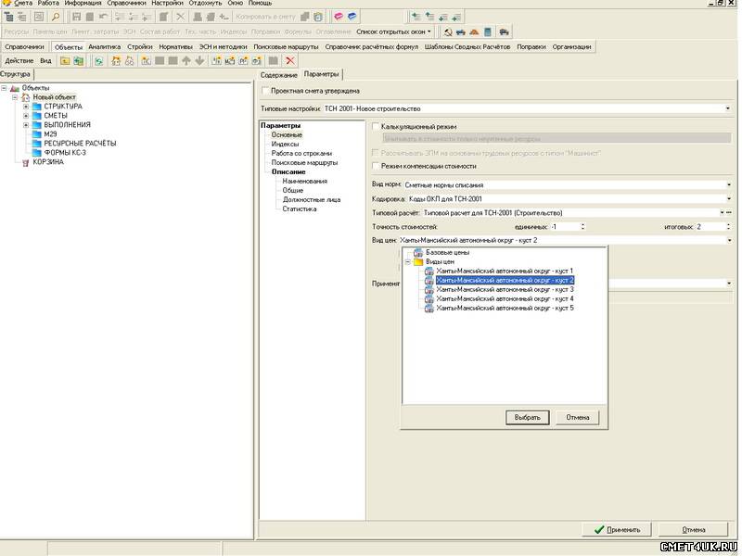The height and width of the screenshot is (556, 742).
Task: Click the hammer and sickle toolbar icon
Action: click(448, 32)
